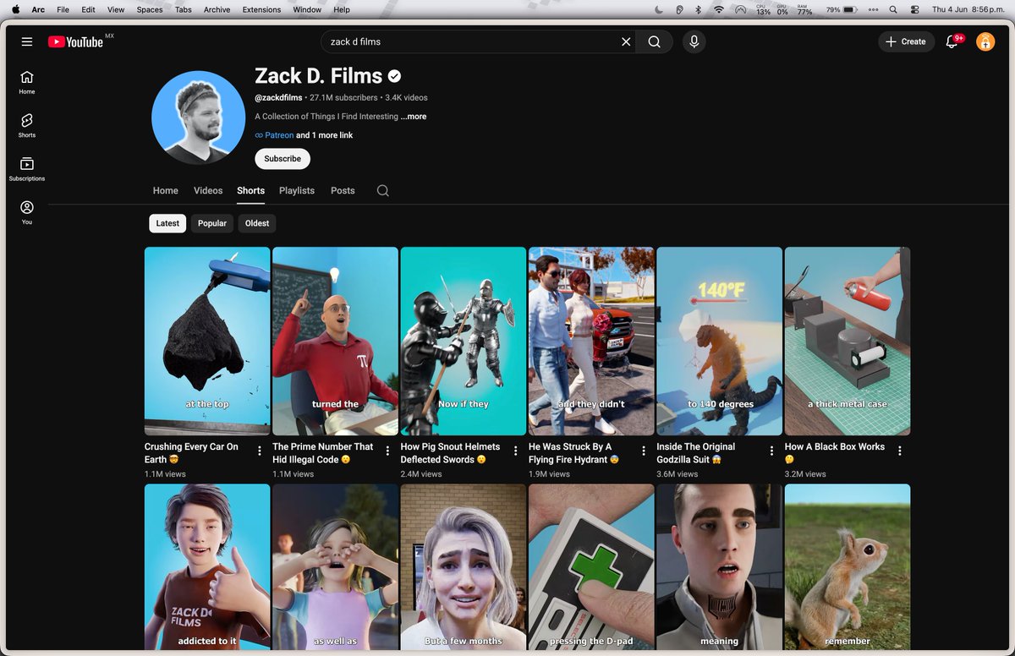This screenshot has width=1015, height=656.
Task: Open options for Struck By Flying Fire Hydrant
Action: 644,451
